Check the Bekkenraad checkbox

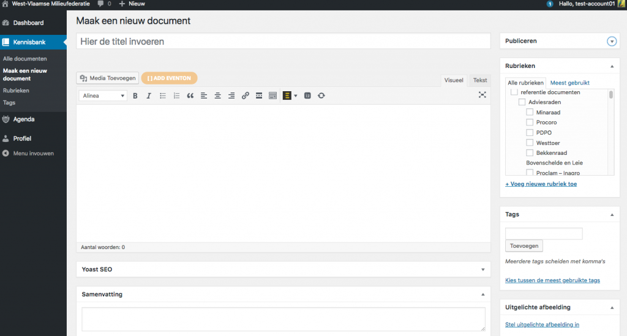point(530,152)
